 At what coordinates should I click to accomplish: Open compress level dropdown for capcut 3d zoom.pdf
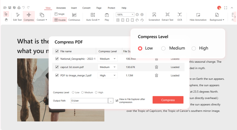(x=108, y=67)
